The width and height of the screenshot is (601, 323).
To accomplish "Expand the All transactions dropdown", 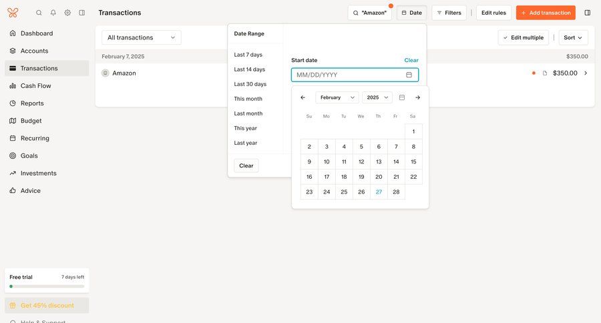I will coord(142,37).
